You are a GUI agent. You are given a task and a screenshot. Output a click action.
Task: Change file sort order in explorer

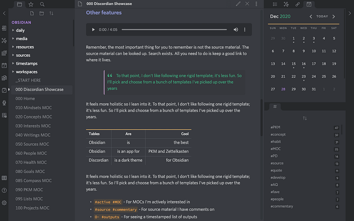(51, 13)
